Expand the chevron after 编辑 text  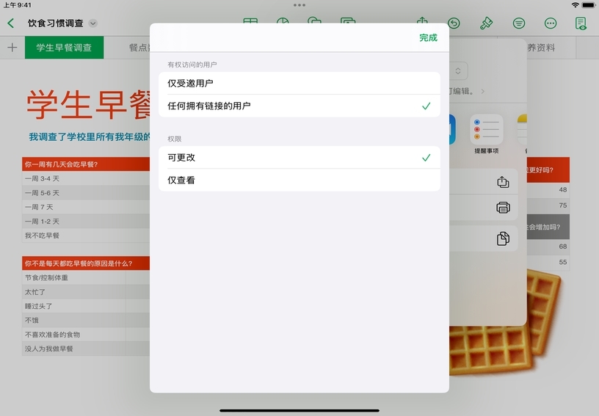click(482, 92)
